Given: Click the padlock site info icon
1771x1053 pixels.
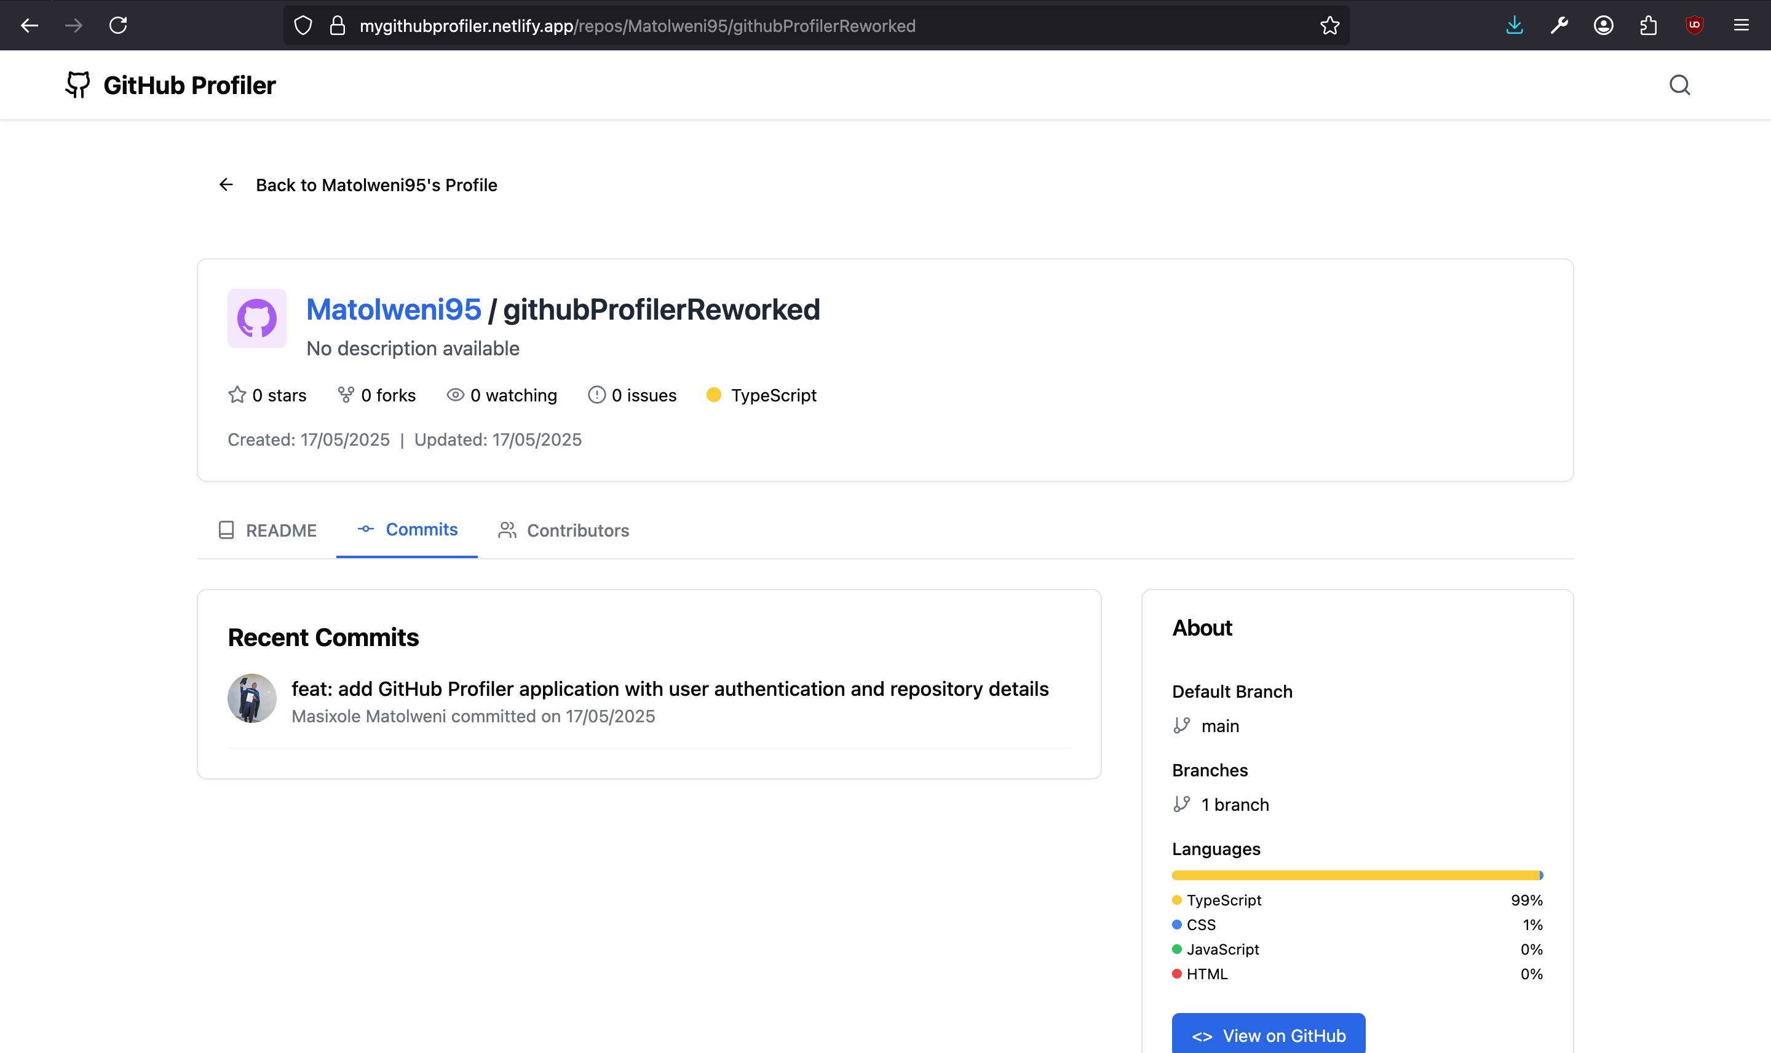Looking at the screenshot, I should pos(338,26).
